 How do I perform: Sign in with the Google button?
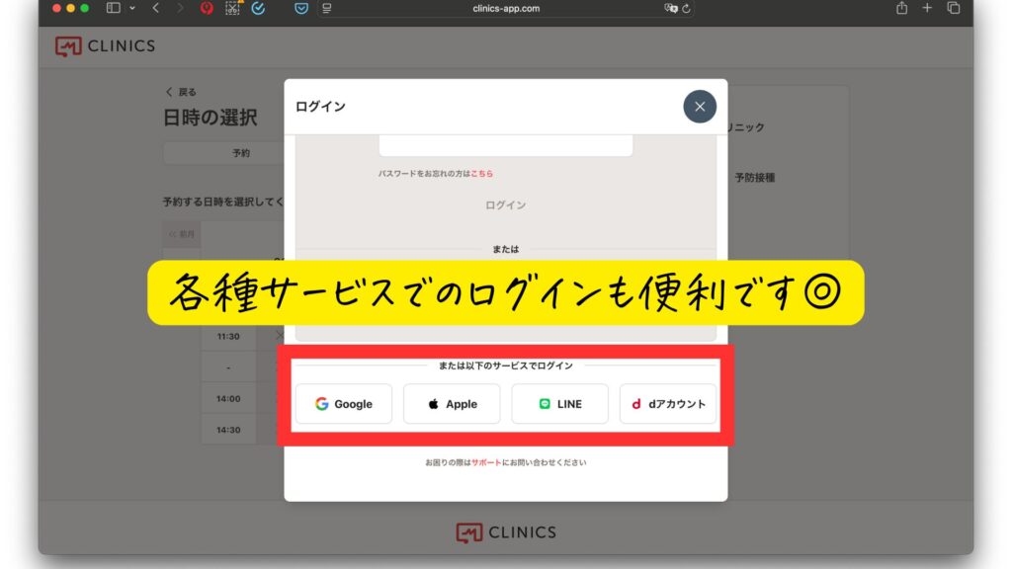tap(344, 404)
